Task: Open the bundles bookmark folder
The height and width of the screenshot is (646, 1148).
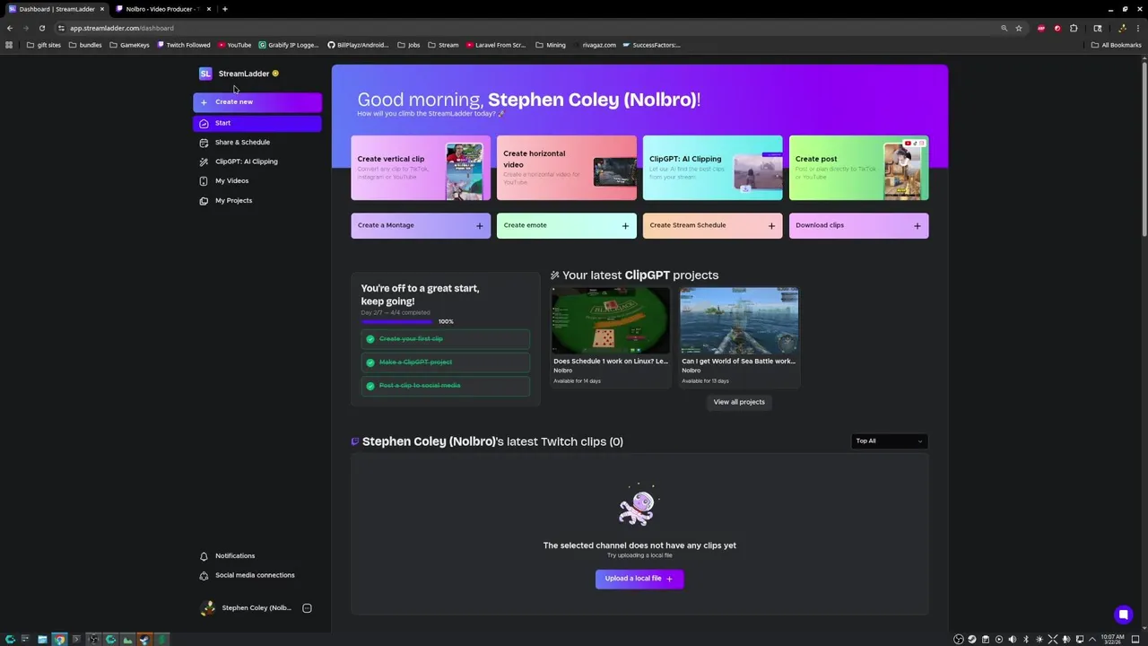Action: (x=85, y=45)
